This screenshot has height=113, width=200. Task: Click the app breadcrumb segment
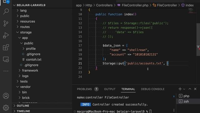(x=79, y=5)
